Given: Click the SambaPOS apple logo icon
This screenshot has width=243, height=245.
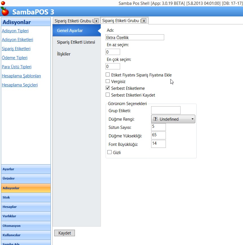Looking at the screenshot, I should point(5,12).
